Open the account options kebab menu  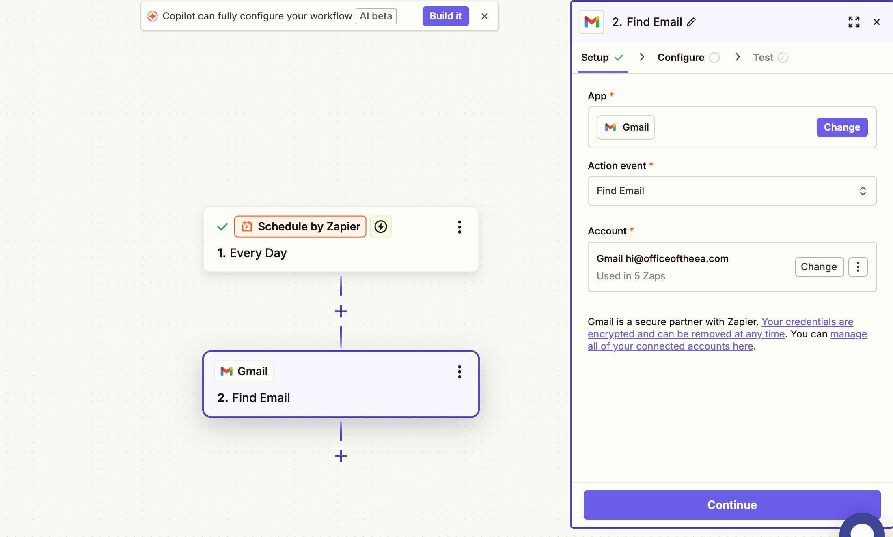(858, 267)
